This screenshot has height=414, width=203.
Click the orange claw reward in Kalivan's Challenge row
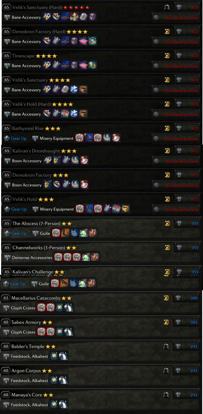64,283
